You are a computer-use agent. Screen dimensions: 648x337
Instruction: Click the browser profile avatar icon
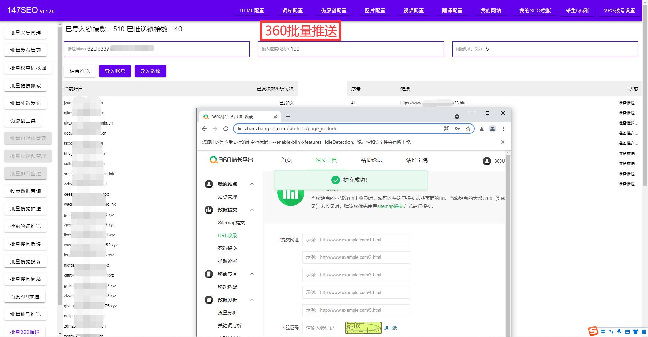tap(493, 129)
